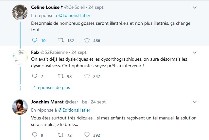Open Joachim Murat's profile picture

coord(20,107)
